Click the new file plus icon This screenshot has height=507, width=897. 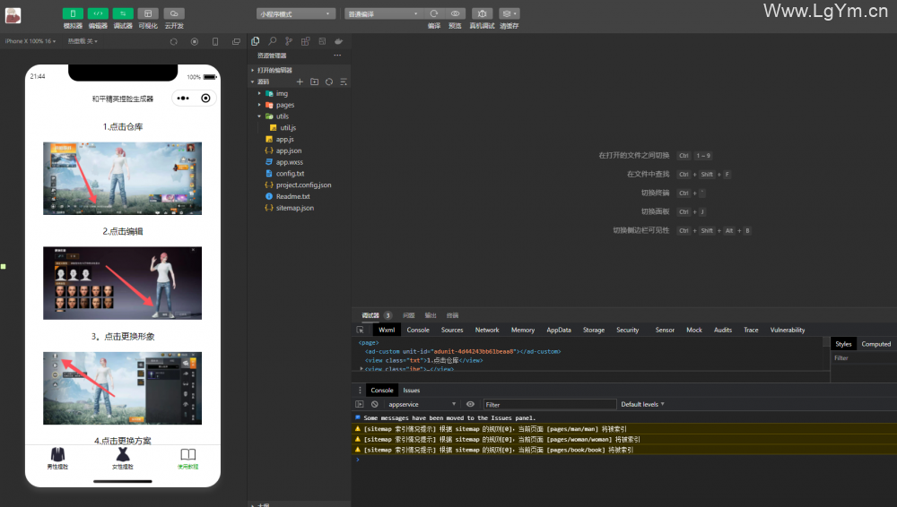300,82
